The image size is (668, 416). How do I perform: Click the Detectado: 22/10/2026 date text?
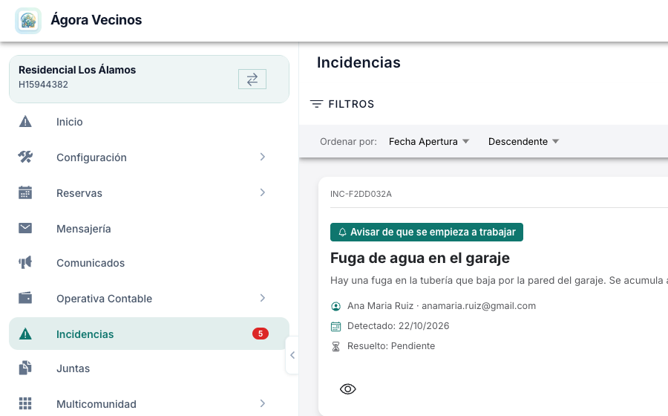[x=398, y=326]
